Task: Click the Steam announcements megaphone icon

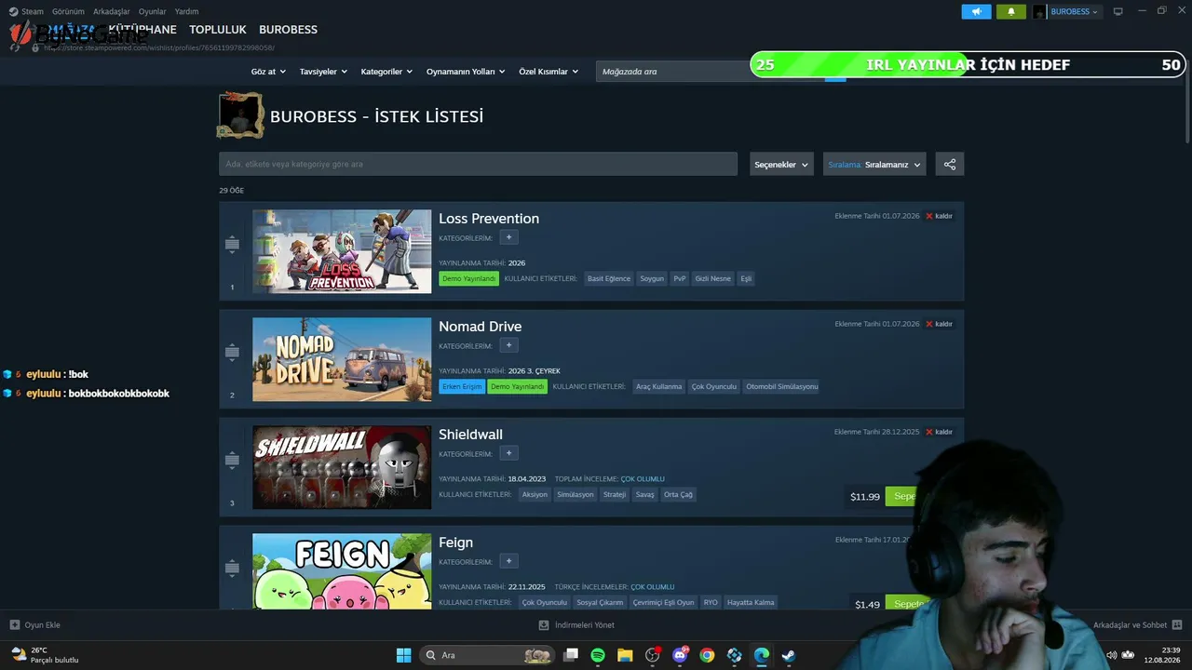Action: pos(976,11)
